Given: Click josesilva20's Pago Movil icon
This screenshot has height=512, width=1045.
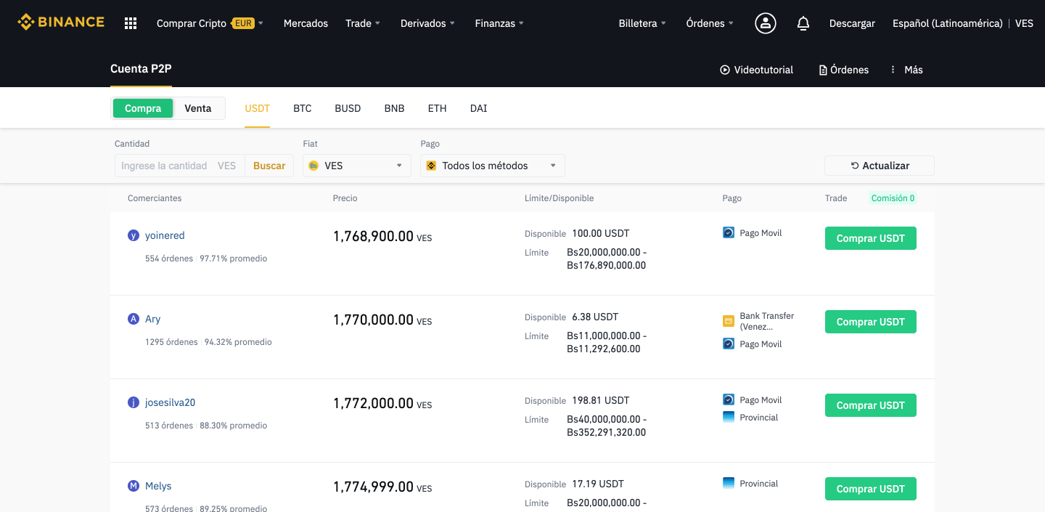Looking at the screenshot, I should pyautogui.click(x=729, y=399).
